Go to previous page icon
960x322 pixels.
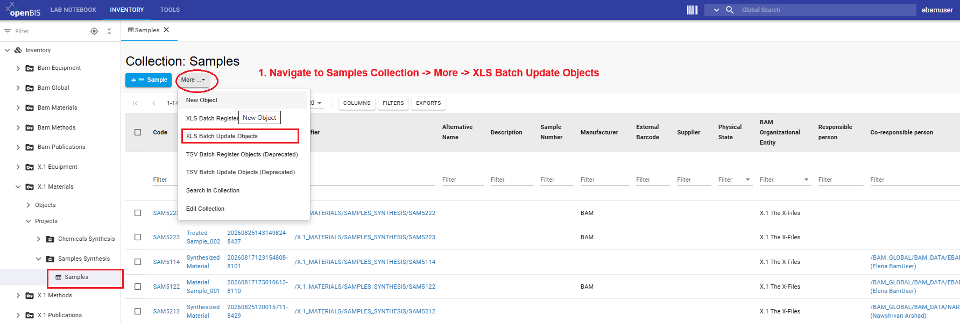pos(154,103)
